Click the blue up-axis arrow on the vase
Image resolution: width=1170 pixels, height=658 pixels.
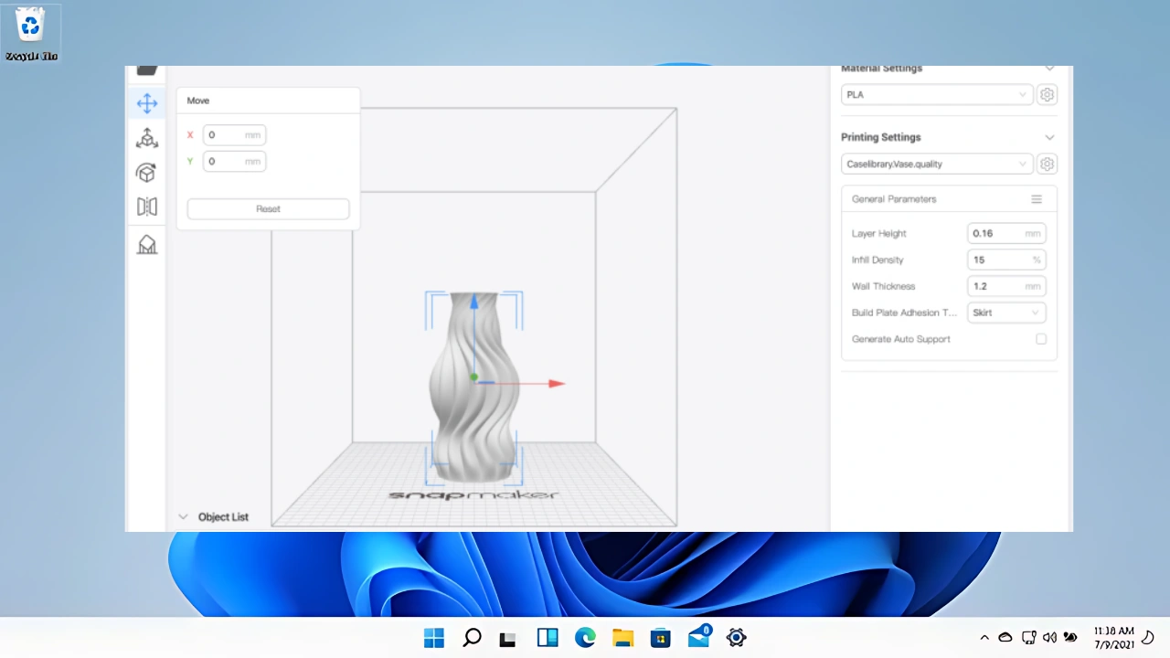coord(474,300)
